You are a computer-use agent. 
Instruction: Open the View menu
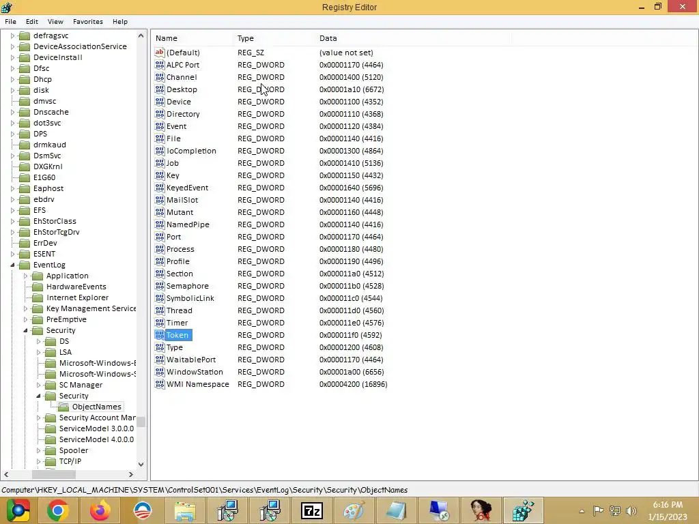pyautogui.click(x=55, y=21)
